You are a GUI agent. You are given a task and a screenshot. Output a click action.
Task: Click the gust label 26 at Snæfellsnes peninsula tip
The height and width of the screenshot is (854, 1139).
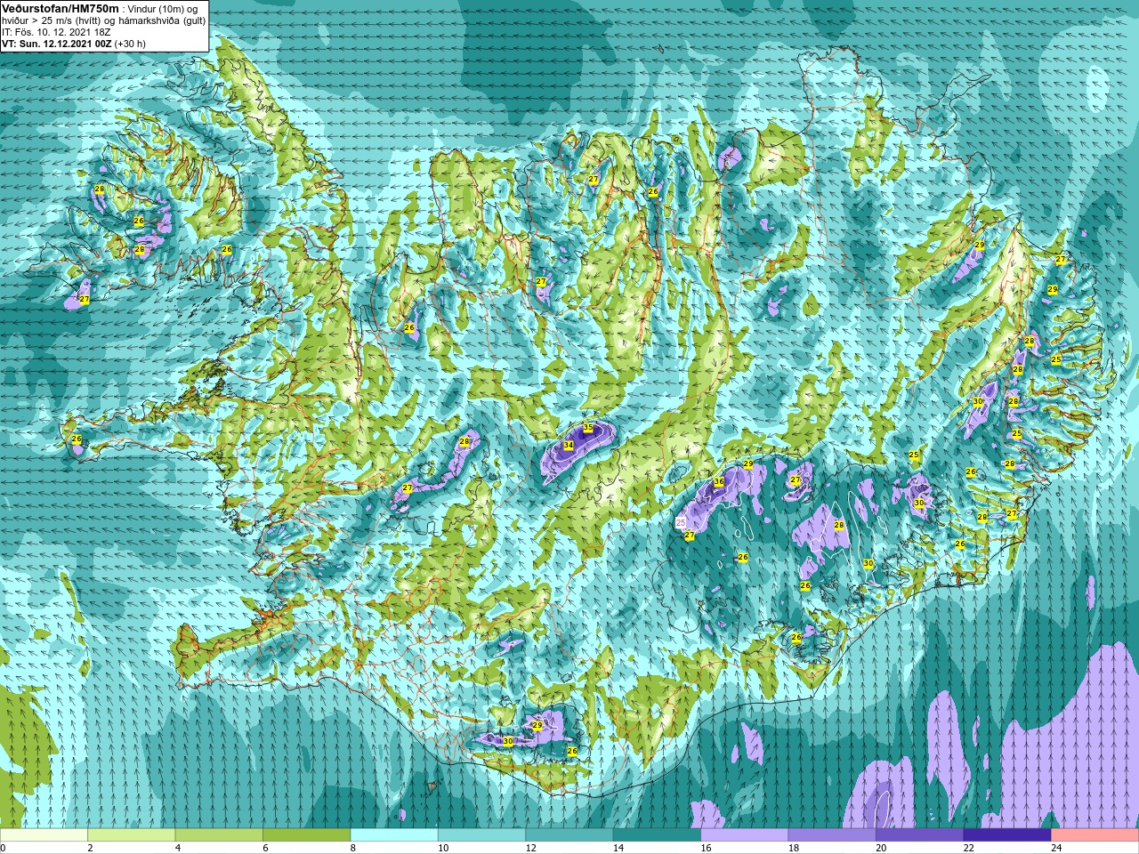[77, 439]
